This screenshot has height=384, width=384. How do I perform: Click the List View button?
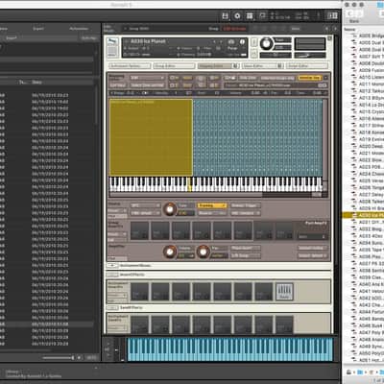(x=118, y=85)
